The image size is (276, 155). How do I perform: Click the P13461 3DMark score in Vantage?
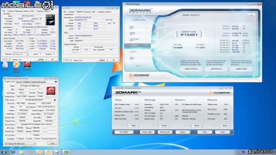pos(189,35)
